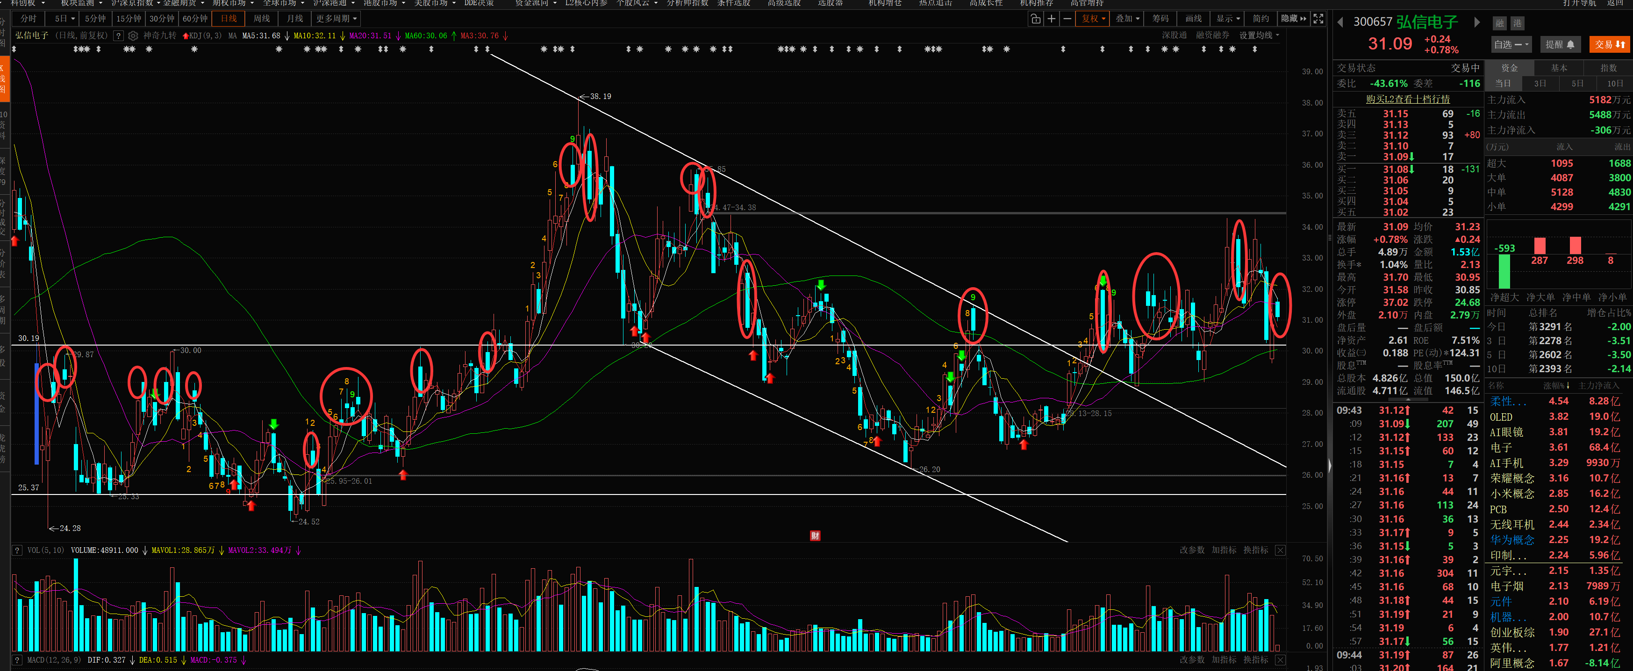Toggle 隐藏 side panel button
This screenshot has width=1633, height=671.
1293,19
